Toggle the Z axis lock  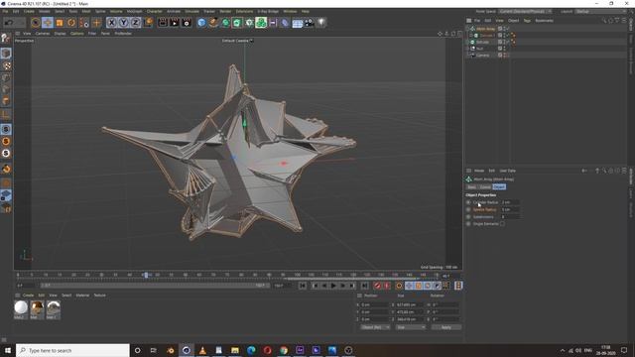pyautogui.click(x=135, y=23)
